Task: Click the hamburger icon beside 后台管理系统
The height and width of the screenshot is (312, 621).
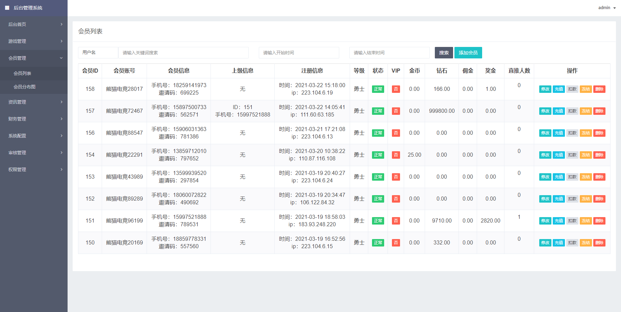Action: coord(7,7)
